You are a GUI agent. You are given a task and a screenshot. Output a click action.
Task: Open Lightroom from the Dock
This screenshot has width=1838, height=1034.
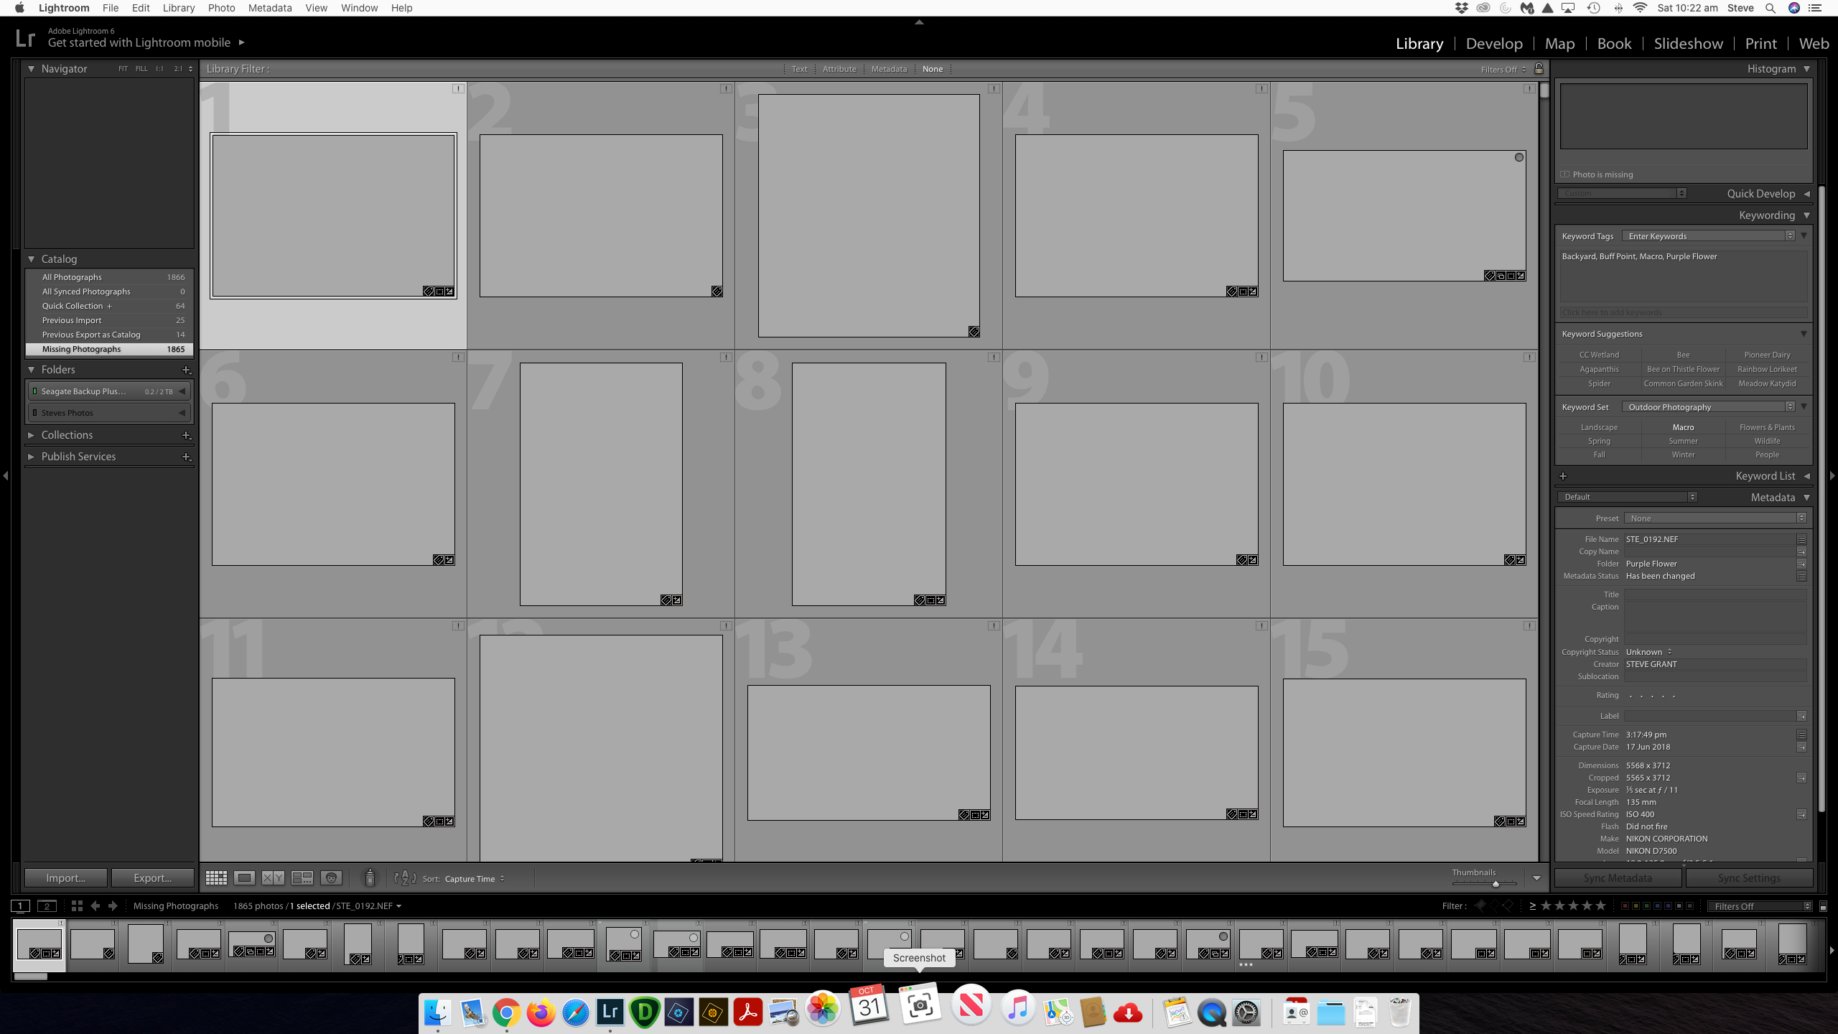[610, 1012]
